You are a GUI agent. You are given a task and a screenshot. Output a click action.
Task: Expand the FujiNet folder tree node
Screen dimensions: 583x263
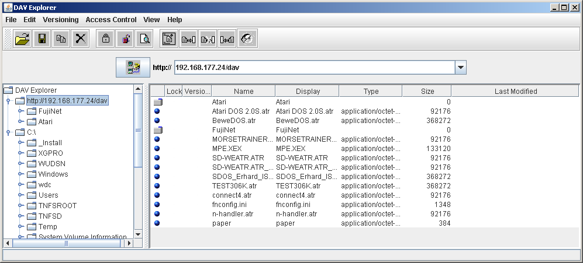pyautogui.click(x=20, y=111)
